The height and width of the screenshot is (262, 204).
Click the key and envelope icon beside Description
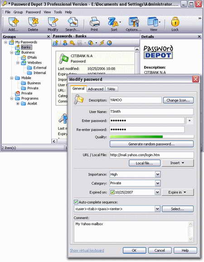click(x=78, y=100)
